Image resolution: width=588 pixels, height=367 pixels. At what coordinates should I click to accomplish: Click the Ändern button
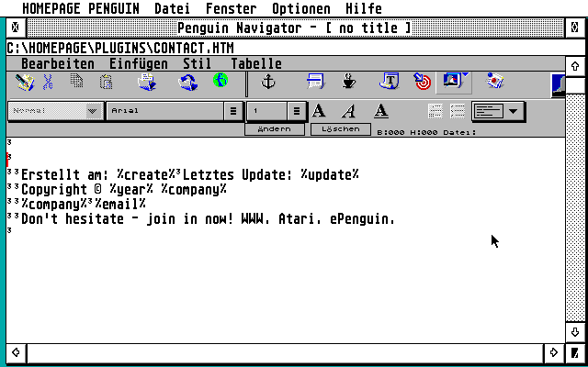pos(274,129)
